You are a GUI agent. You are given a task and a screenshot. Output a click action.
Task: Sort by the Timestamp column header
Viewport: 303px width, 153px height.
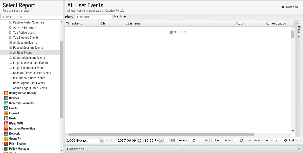[x=82, y=23]
